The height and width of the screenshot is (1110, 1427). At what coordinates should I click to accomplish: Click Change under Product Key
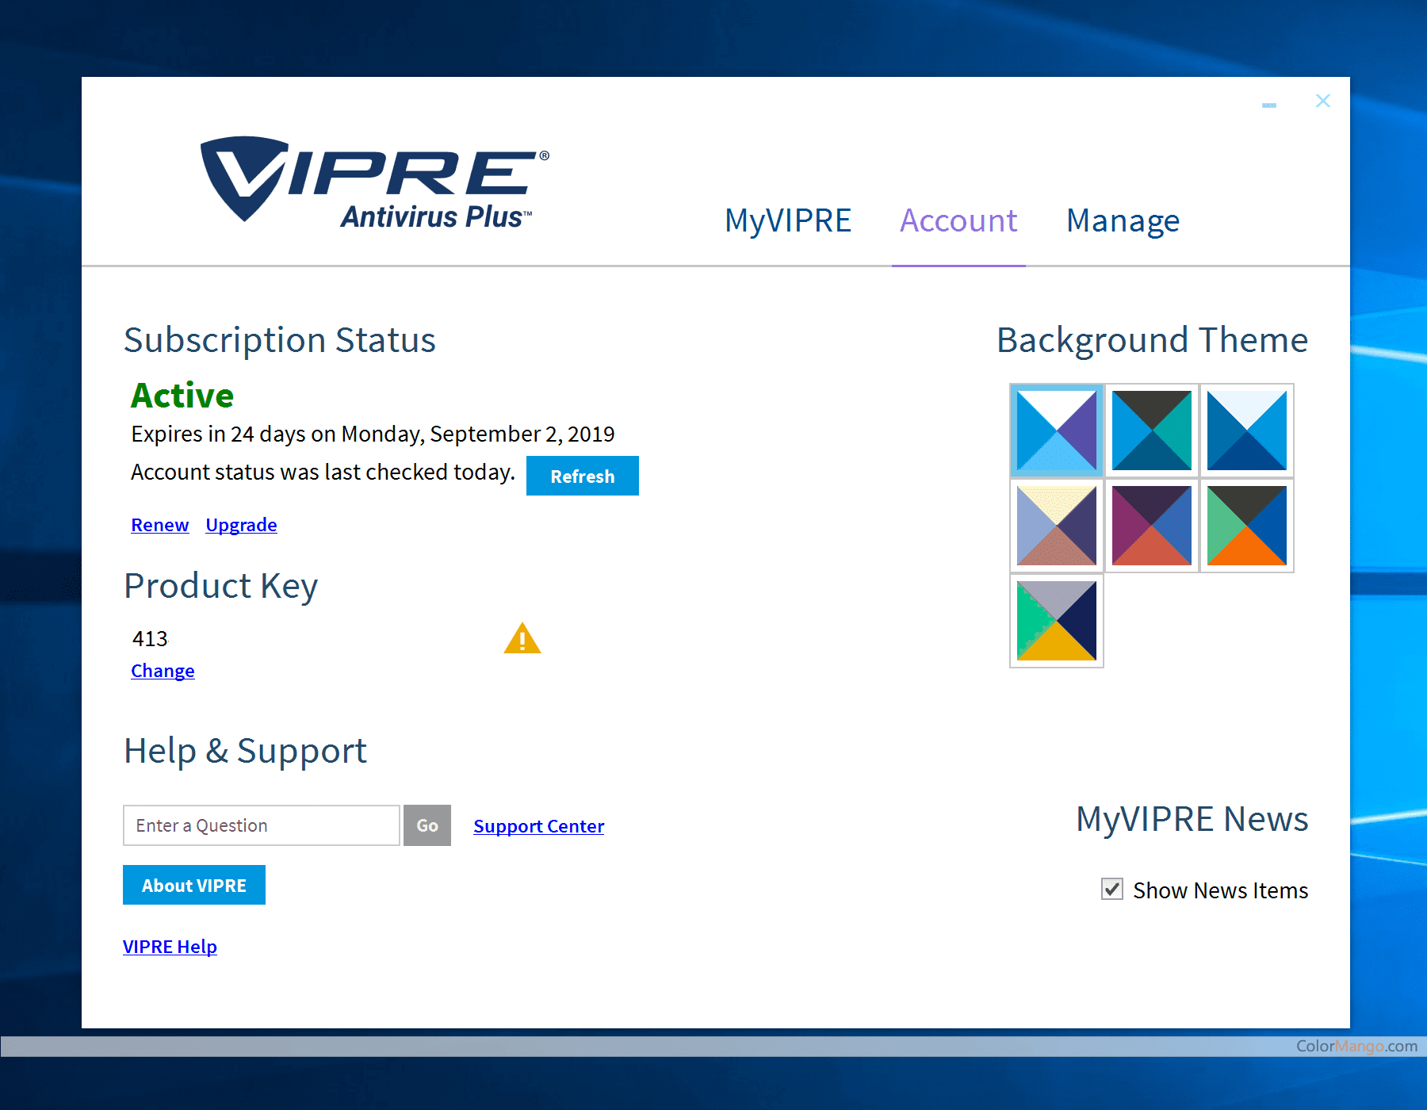point(163,672)
